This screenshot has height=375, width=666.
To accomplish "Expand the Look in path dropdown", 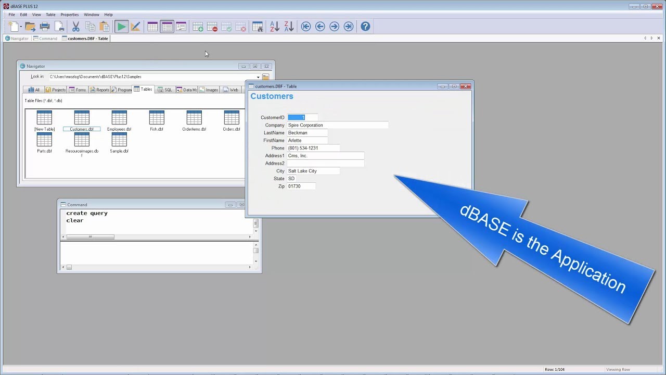I will pyautogui.click(x=258, y=77).
